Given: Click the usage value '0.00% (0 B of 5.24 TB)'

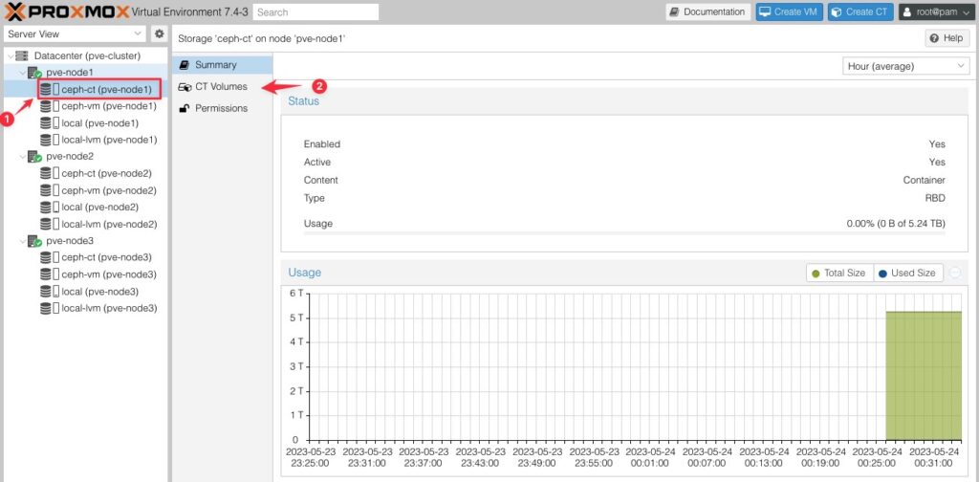Looking at the screenshot, I should [x=895, y=224].
